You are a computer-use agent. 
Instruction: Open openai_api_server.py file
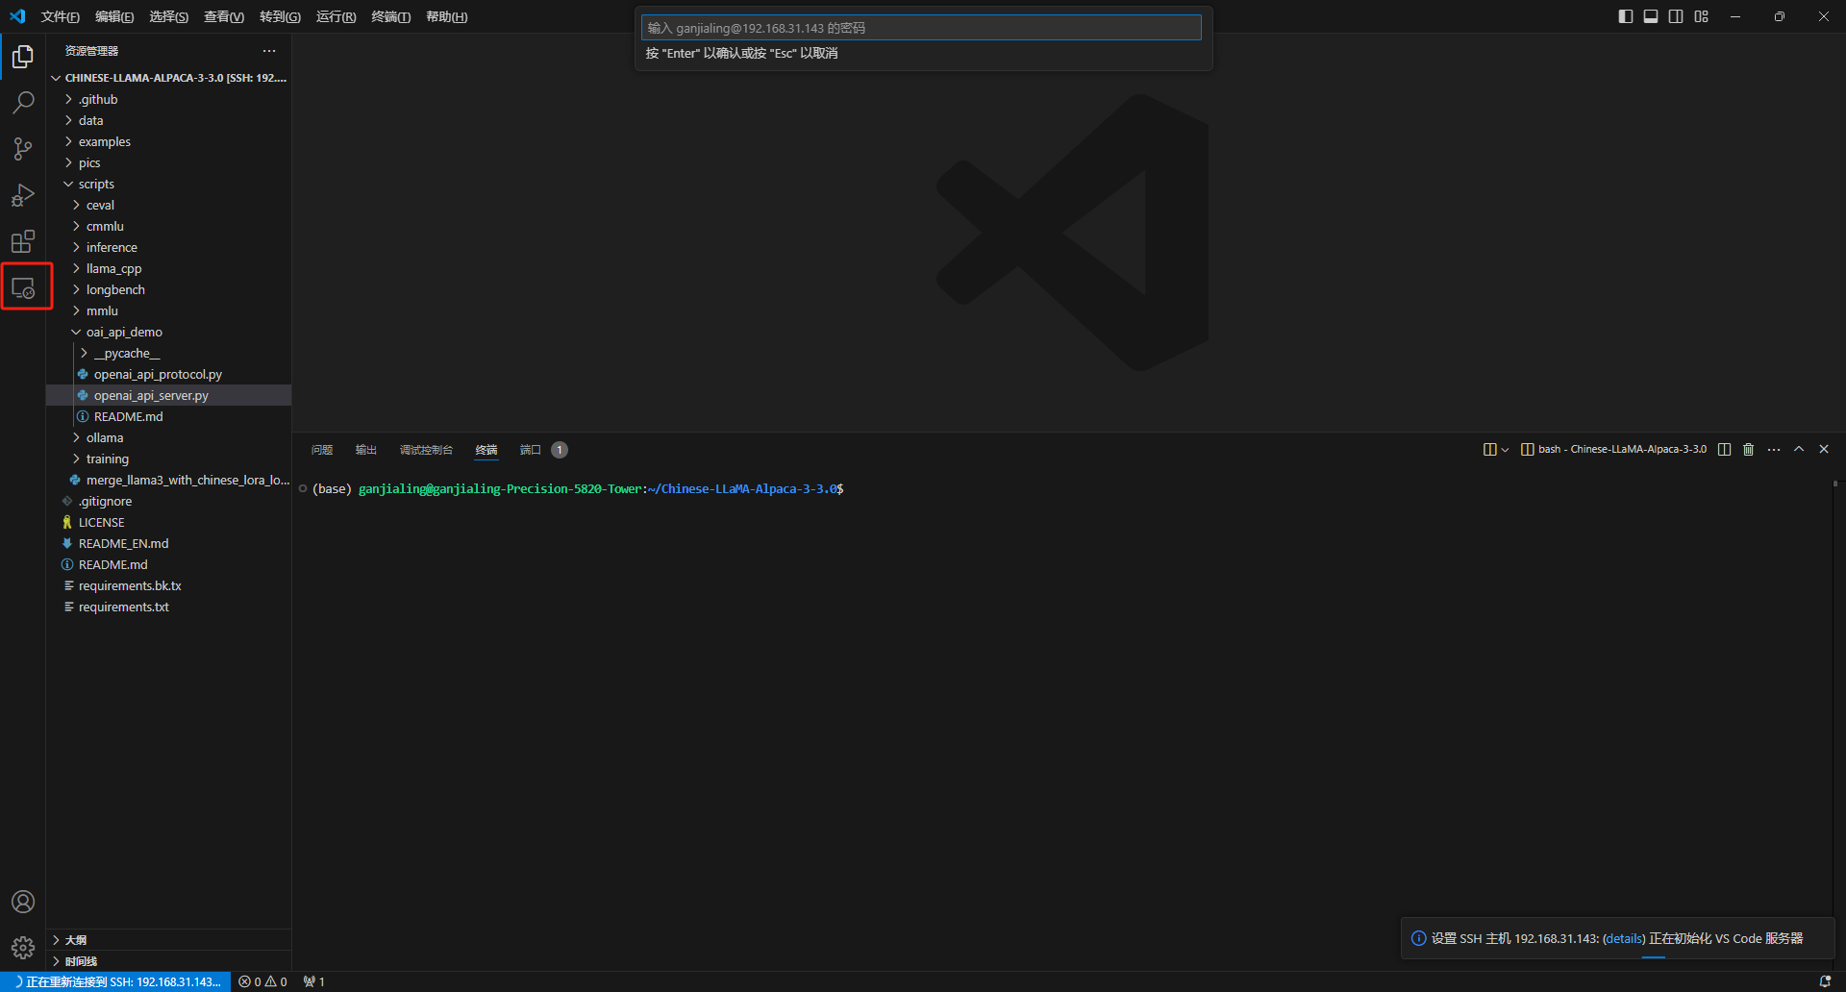click(x=168, y=395)
